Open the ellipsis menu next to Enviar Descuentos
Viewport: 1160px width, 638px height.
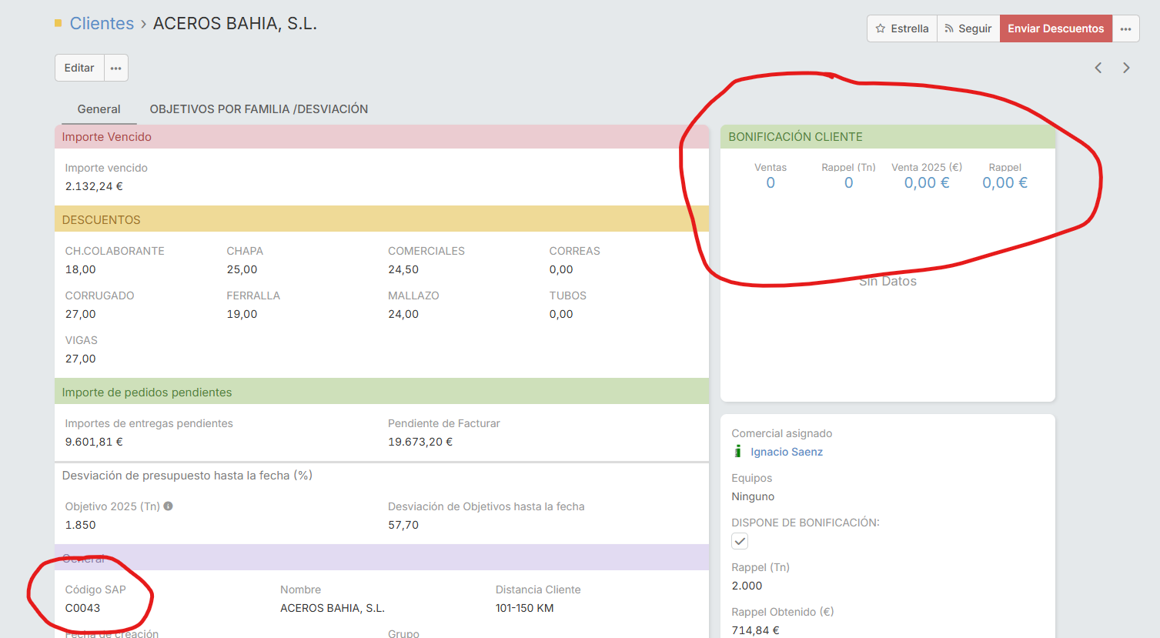tap(1125, 28)
